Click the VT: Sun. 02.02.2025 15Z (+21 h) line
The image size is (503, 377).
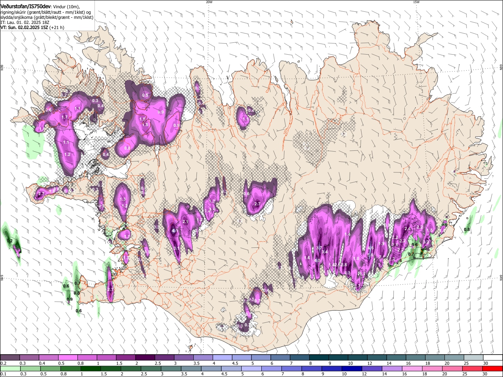click(x=32, y=27)
